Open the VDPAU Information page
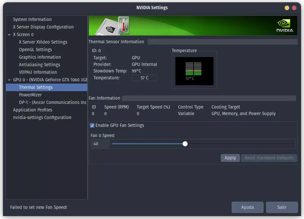Screen dimensions: 304x219 (38, 72)
